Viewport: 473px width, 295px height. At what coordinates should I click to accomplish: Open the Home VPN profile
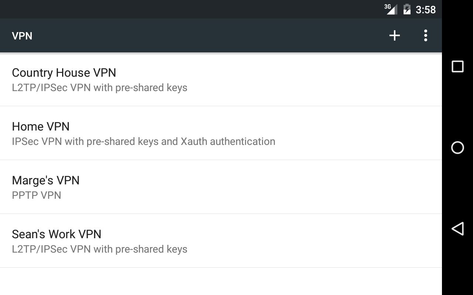41,126
